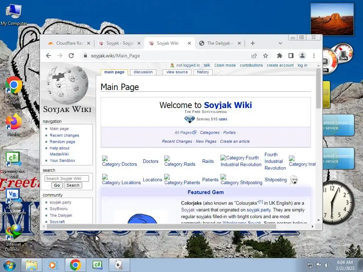363x272 pixels.
Task: Close the Cloudflare Radar tab
Action: pyautogui.click(x=88, y=43)
